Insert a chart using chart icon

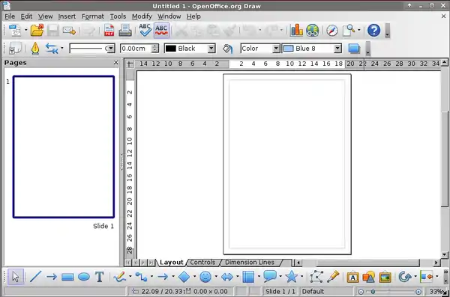pyautogui.click(x=296, y=30)
